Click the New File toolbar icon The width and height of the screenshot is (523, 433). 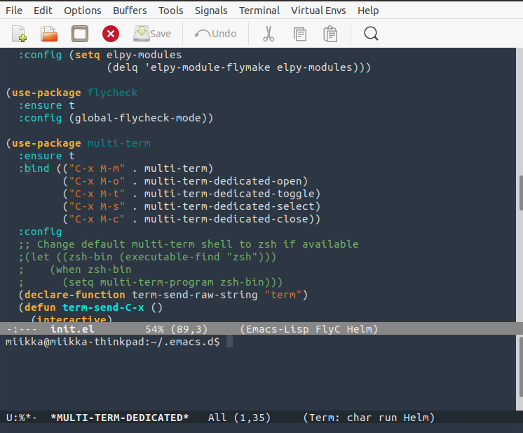19,34
